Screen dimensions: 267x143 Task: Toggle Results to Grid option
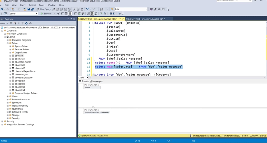[x=92, y=14]
